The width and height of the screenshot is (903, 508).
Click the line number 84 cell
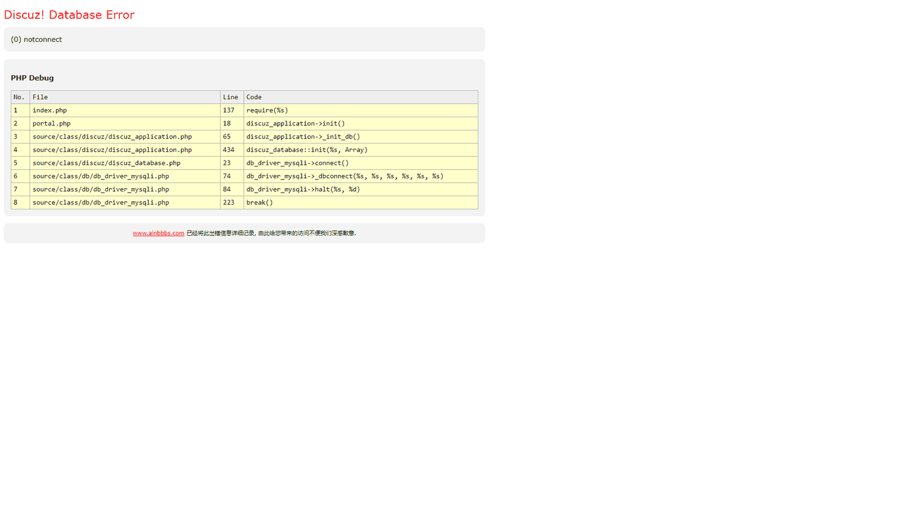(x=231, y=189)
